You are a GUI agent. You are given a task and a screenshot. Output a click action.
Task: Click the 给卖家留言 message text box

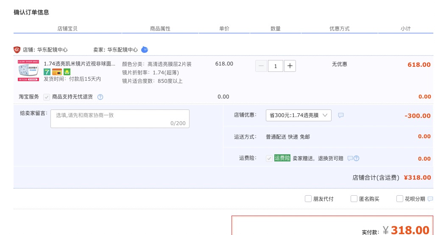[x=120, y=119]
